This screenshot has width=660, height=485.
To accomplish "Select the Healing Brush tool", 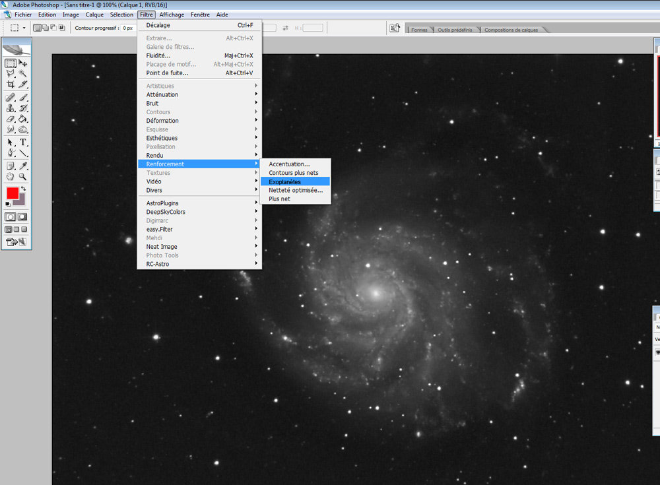I will tap(11, 98).
